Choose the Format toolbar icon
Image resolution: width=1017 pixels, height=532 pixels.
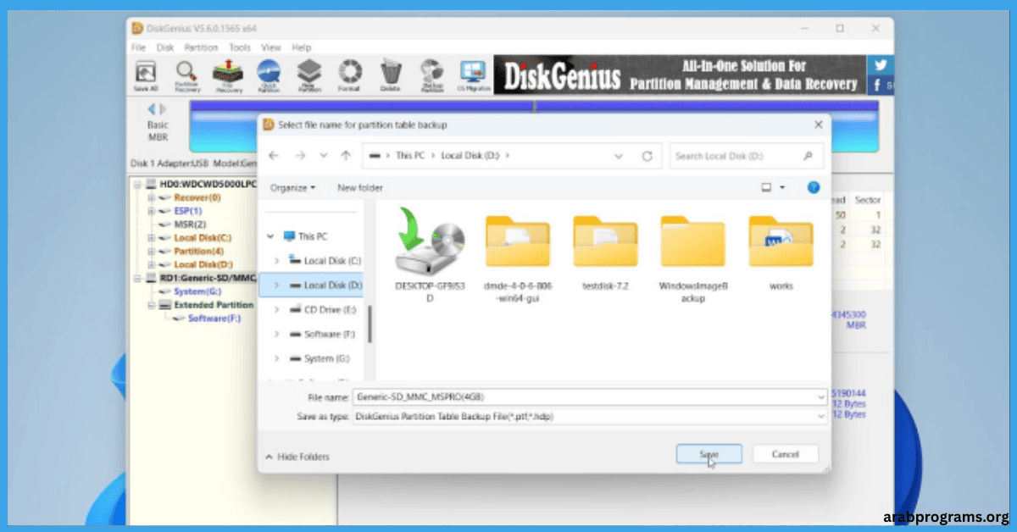(x=350, y=75)
